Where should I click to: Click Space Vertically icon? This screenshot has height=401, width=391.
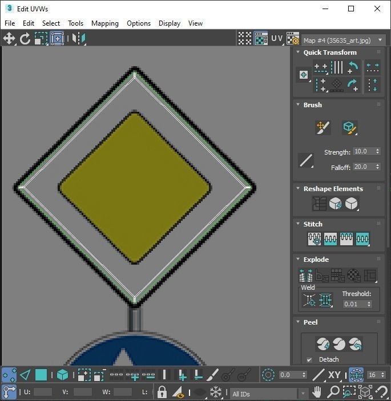[373, 85]
